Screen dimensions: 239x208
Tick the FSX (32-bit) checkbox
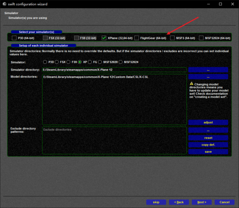click(x=45, y=38)
